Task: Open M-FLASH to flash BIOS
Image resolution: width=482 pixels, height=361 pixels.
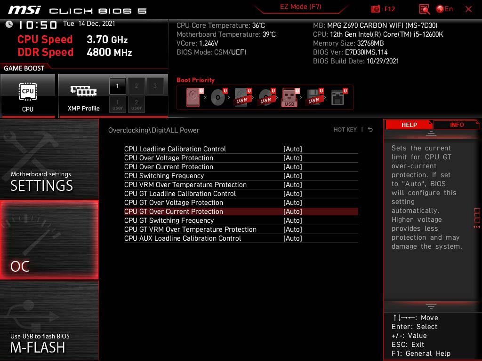Action: point(49,321)
